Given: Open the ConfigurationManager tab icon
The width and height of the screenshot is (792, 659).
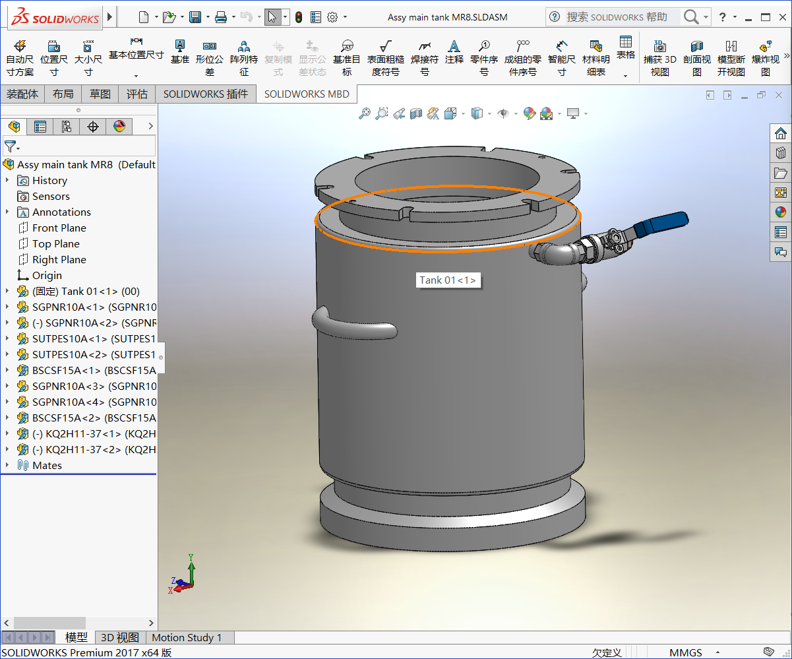Looking at the screenshot, I should click(67, 127).
